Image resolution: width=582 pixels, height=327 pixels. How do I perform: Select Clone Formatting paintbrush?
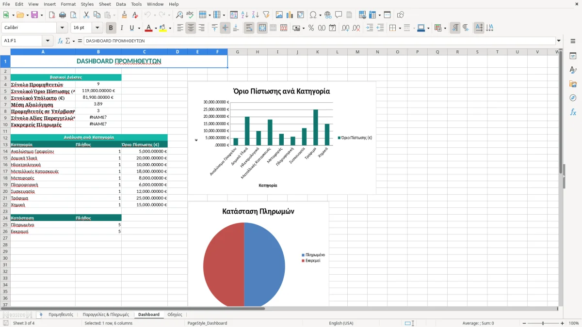click(x=125, y=15)
